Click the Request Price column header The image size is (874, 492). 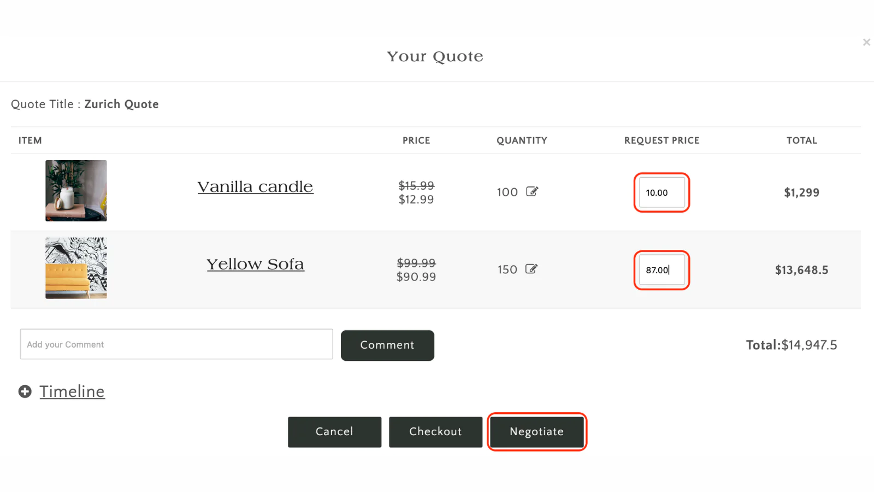[662, 140]
